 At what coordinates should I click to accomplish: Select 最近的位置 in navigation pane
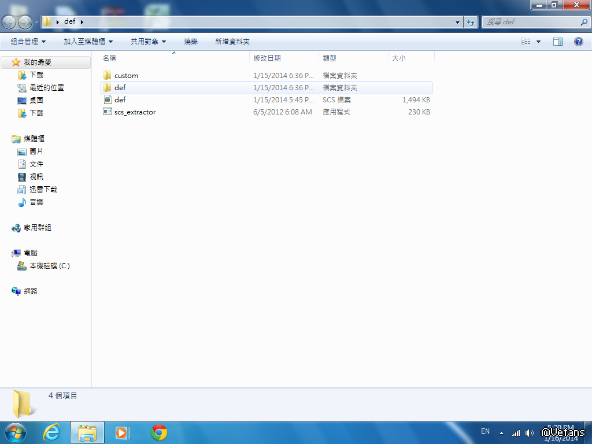tap(47, 88)
